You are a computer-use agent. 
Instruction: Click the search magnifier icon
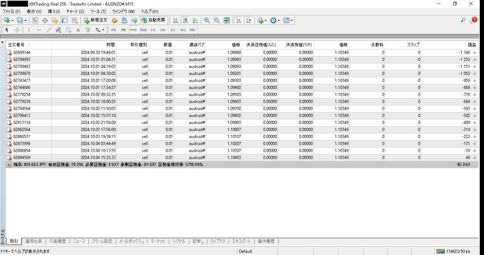pos(463,20)
